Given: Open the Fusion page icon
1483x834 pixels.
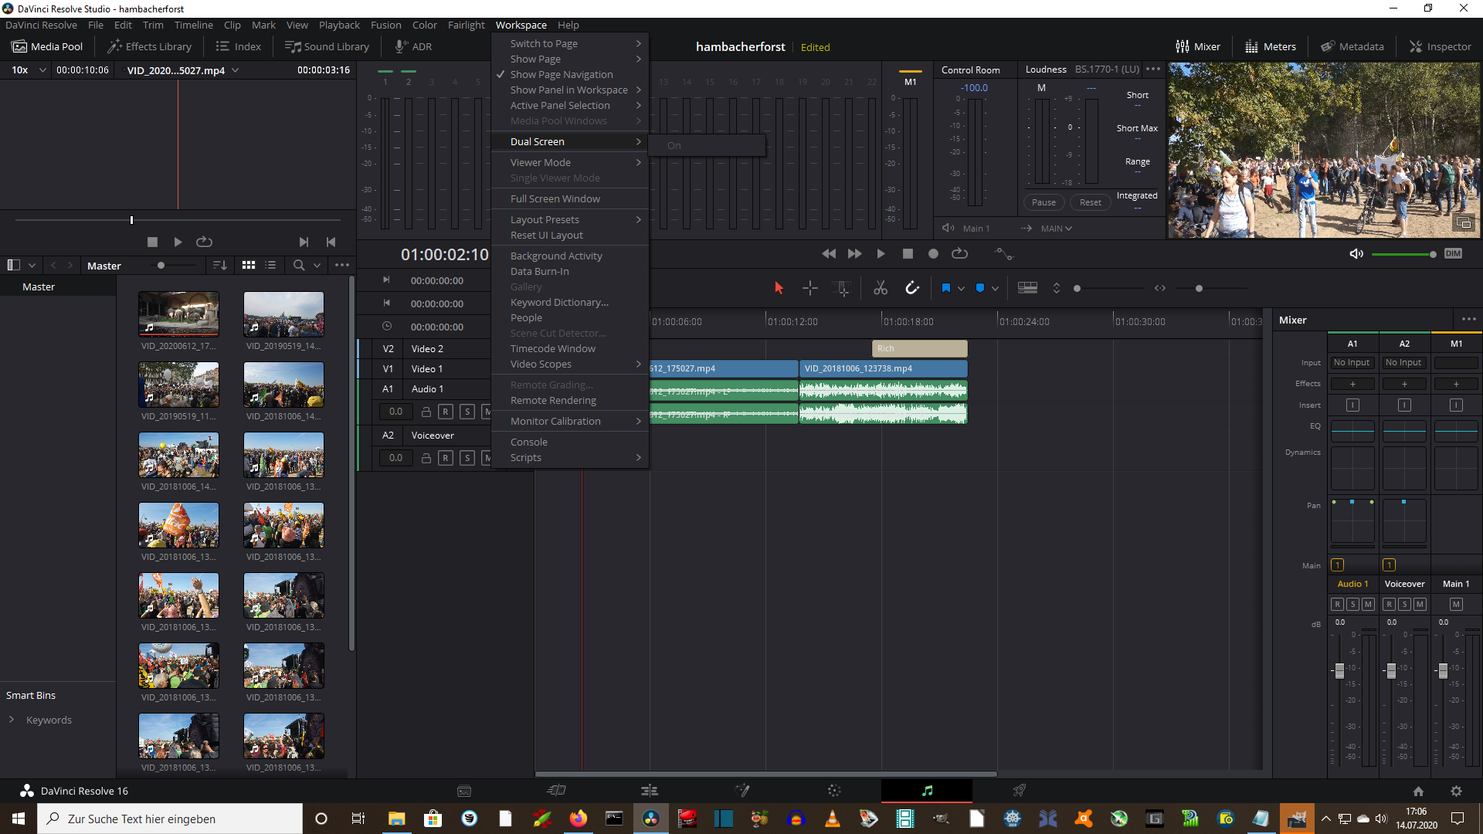Looking at the screenshot, I should [742, 791].
